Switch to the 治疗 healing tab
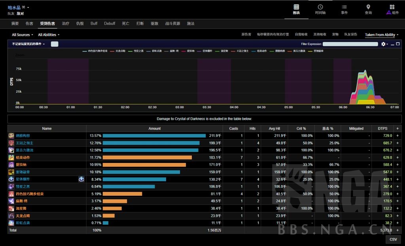Screen dimensions: 405x246 (65, 24)
